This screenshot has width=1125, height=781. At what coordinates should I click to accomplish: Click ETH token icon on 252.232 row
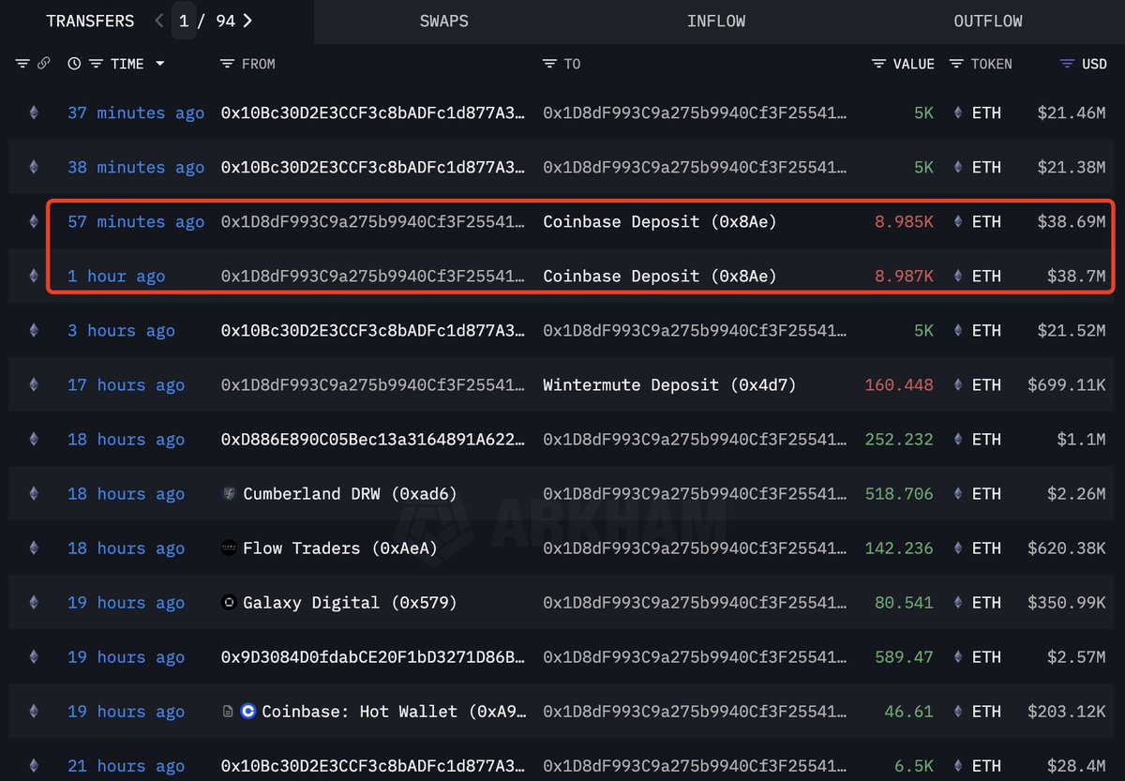tap(958, 439)
